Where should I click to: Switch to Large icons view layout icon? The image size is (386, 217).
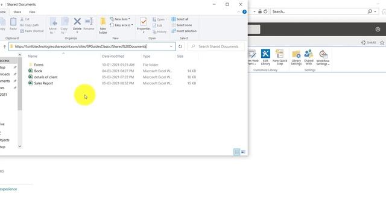[243, 152]
